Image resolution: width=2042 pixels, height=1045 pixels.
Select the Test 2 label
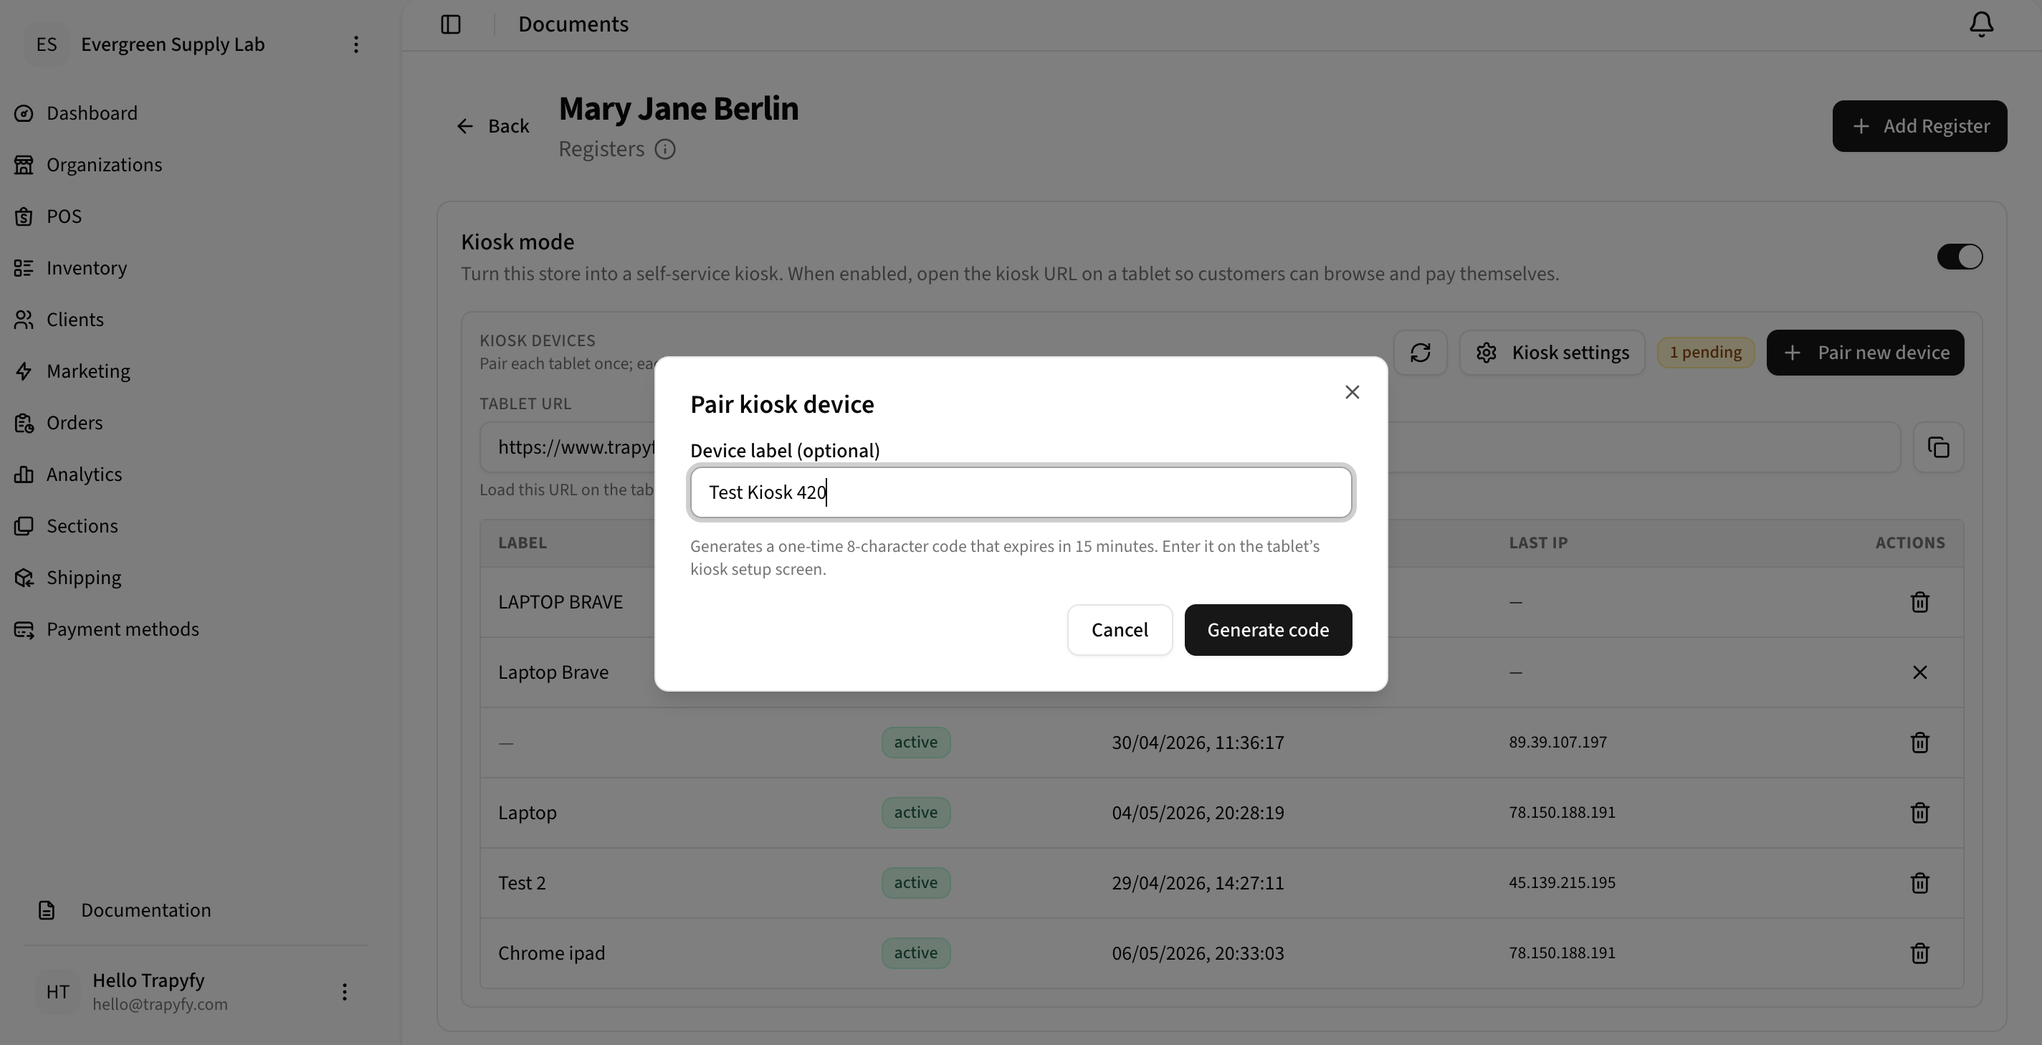[x=522, y=883]
